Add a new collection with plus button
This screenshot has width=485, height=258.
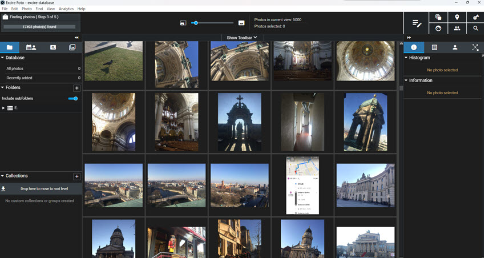[x=76, y=176]
